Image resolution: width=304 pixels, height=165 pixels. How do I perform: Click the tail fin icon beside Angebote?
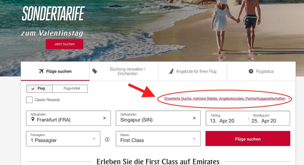(x=171, y=71)
